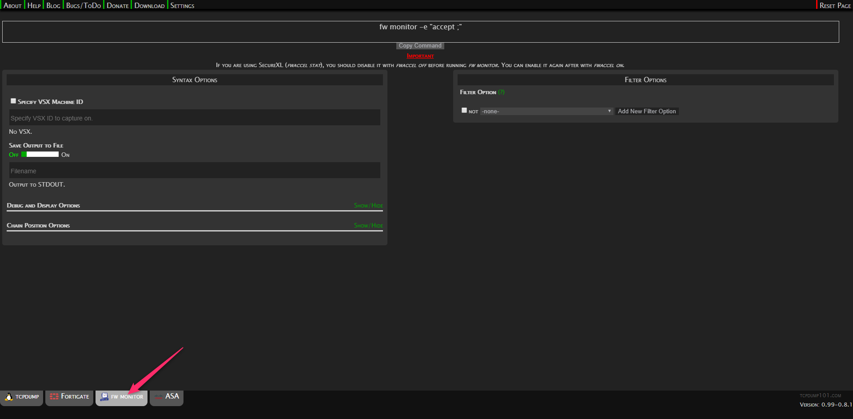Click the generated fw monitor command box
The height and width of the screenshot is (419, 853).
pos(420,32)
